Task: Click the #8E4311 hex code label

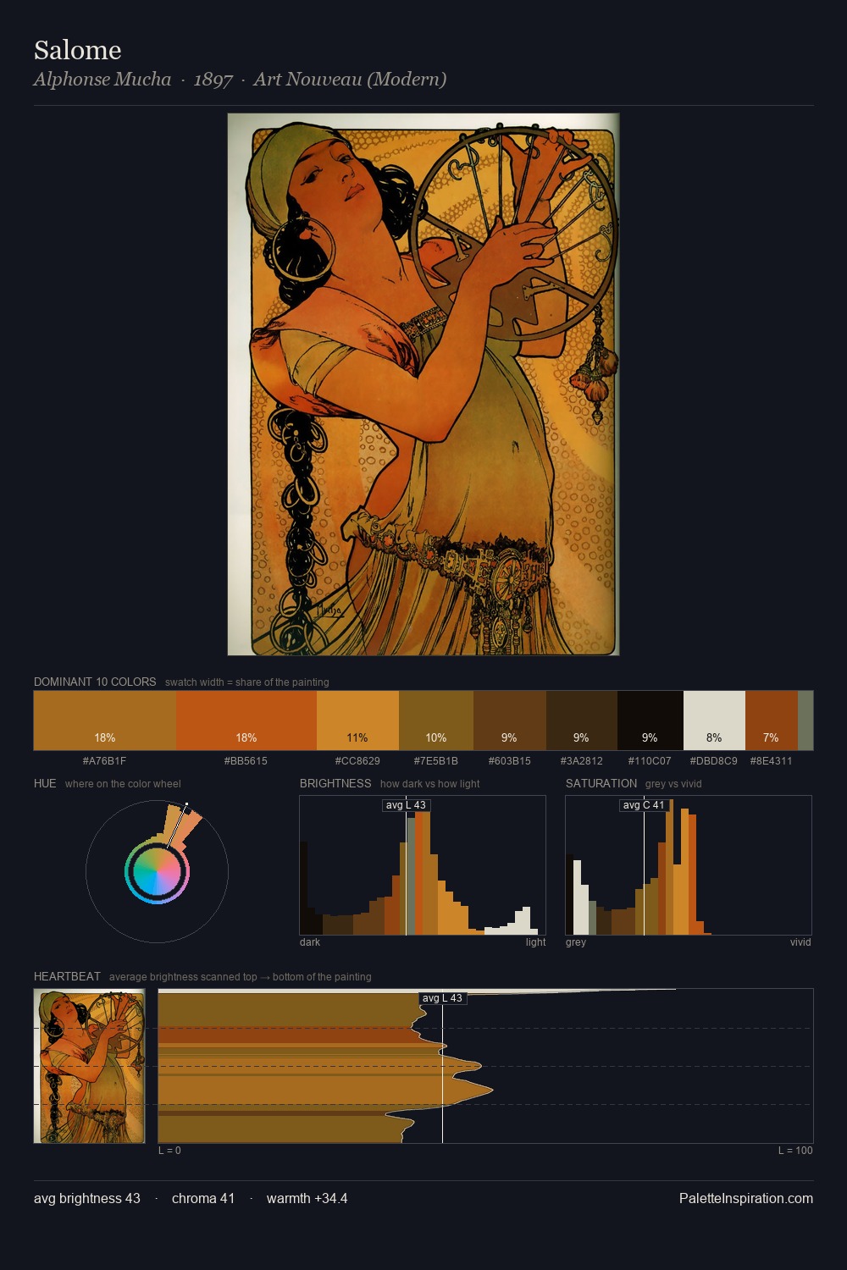Action: [771, 761]
